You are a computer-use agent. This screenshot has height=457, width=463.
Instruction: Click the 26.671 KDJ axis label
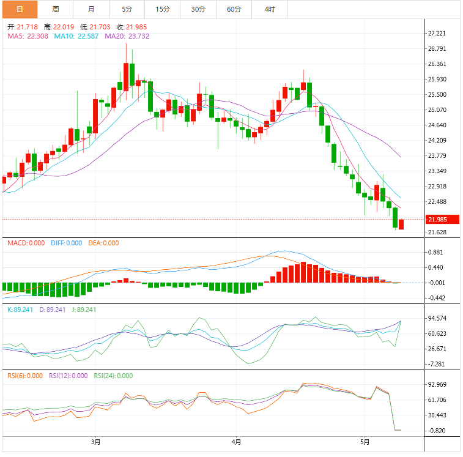(x=437, y=349)
